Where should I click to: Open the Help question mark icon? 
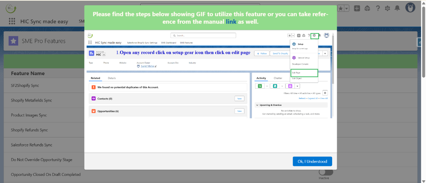pos(377,9)
